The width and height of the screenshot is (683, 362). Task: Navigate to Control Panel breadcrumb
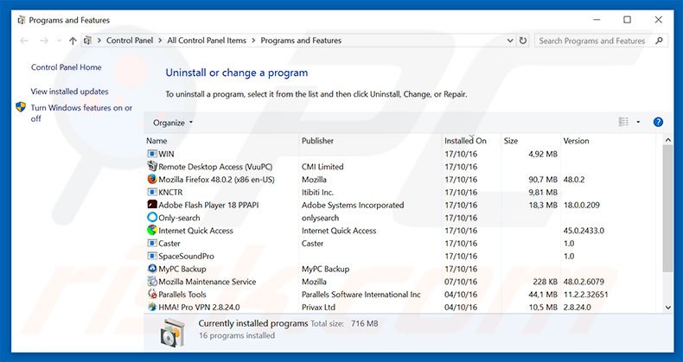[130, 41]
